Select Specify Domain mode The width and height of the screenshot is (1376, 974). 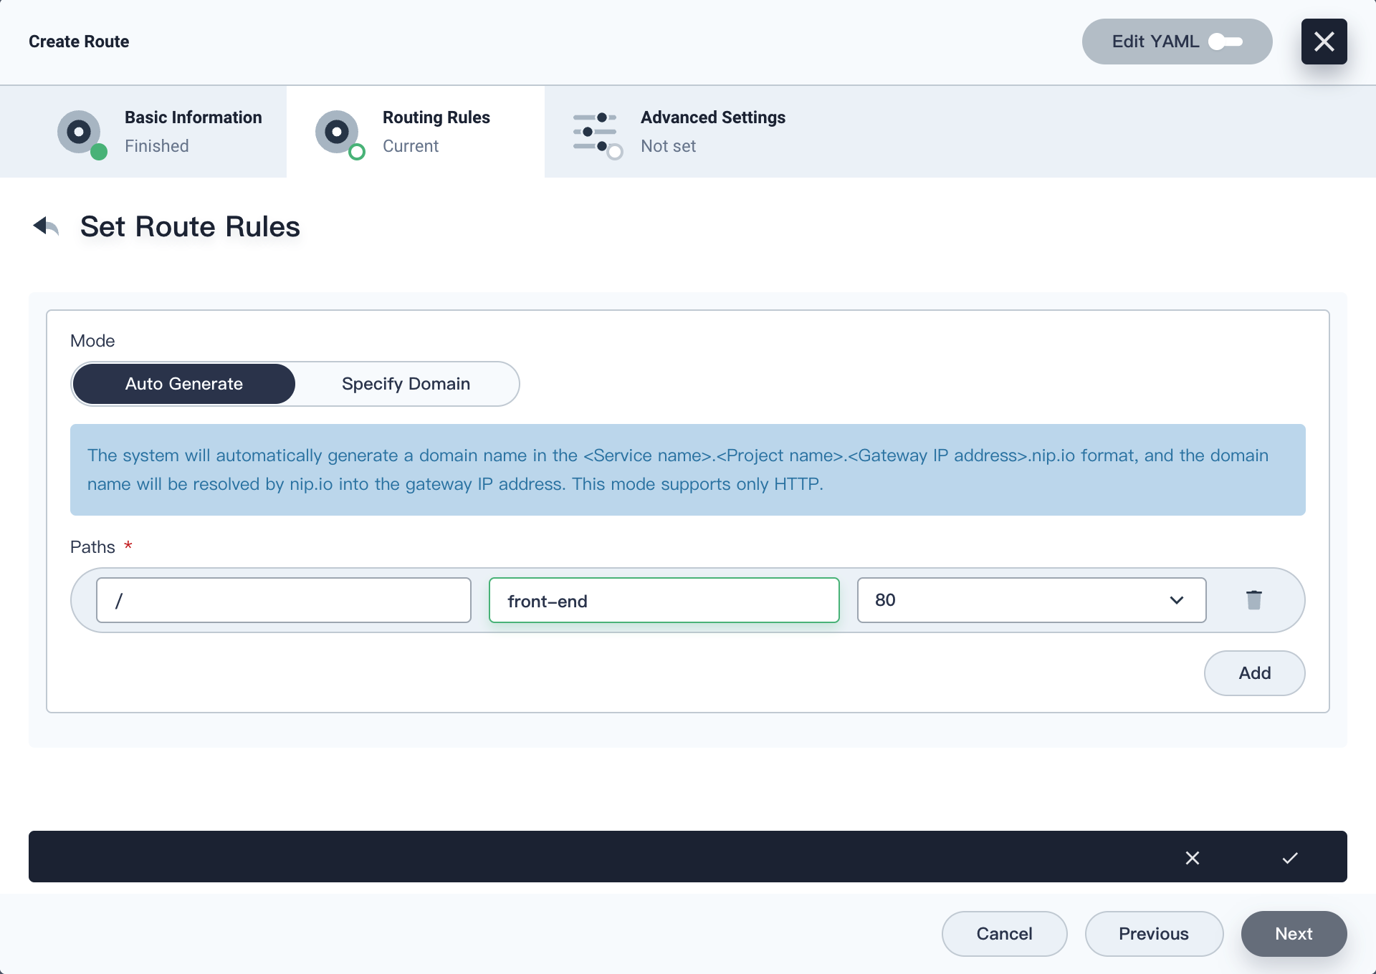tap(406, 384)
